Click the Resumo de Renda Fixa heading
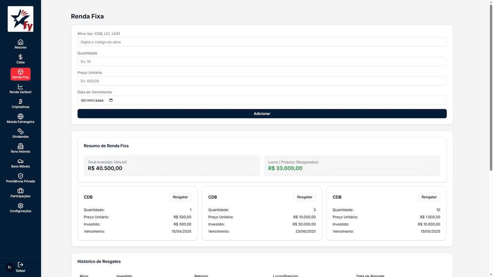493x277 pixels. (106, 146)
